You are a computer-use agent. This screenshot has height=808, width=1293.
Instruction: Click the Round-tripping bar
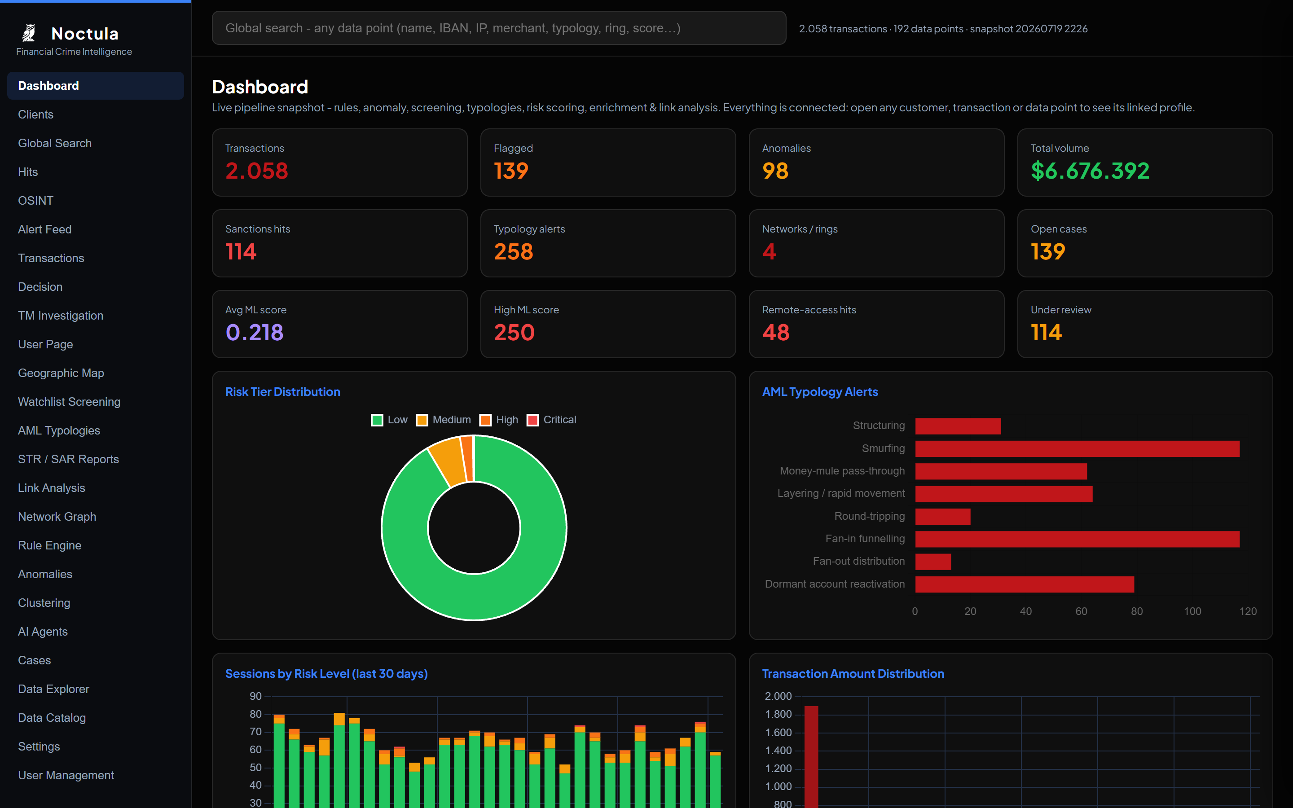(942, 517)
